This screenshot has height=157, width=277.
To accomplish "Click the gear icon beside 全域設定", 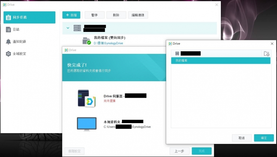I will pos(8,54).
